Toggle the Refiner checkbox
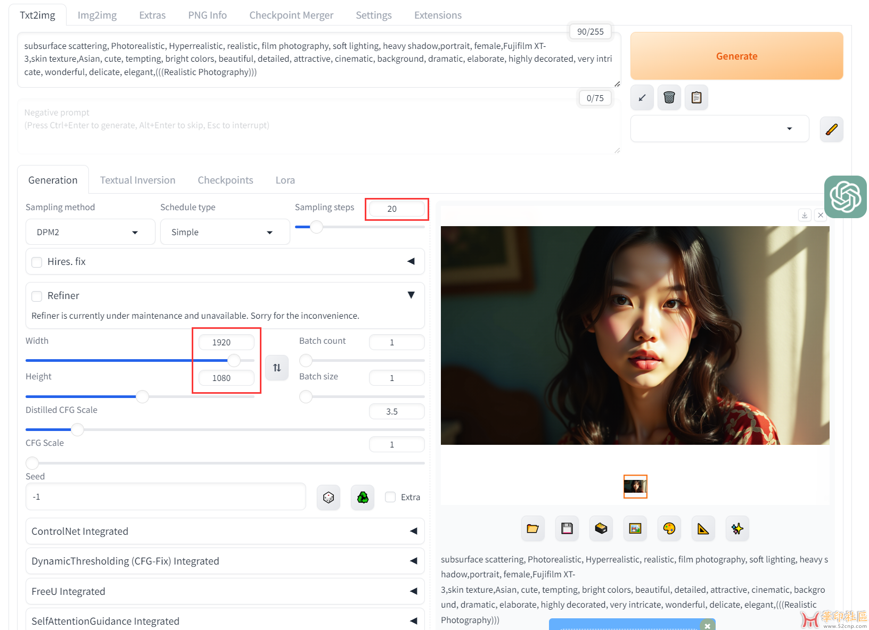Viewport: 869px width, 630px height. pyautogui.click(x=37, y=296)
